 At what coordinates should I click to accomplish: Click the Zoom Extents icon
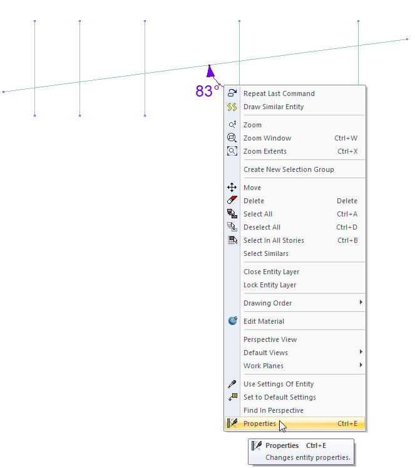(232, 151)
